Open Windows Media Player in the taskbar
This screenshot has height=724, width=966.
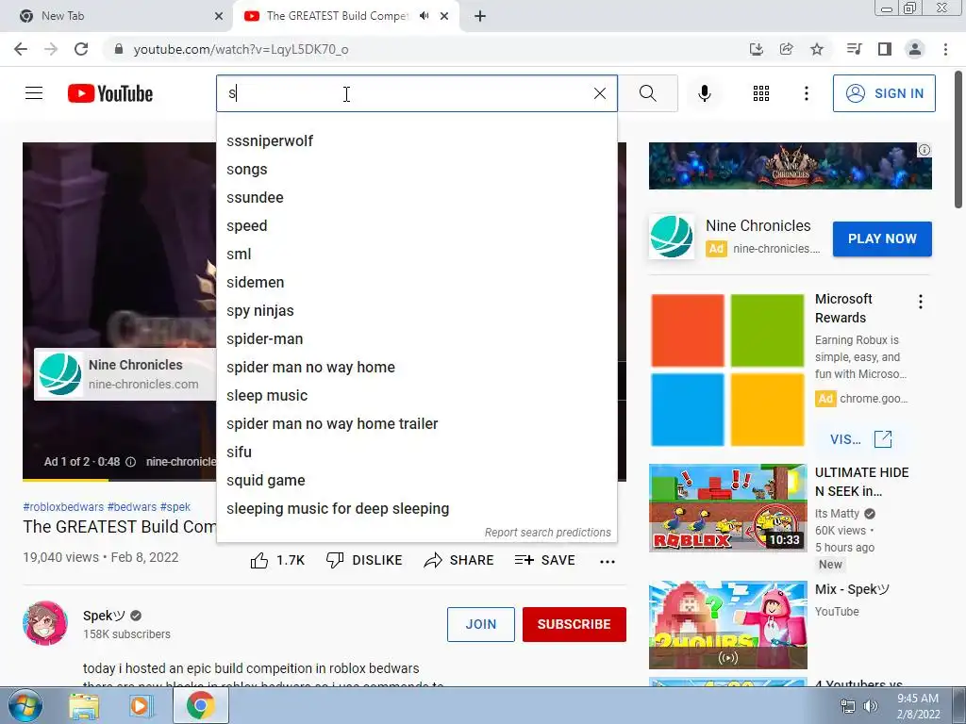click(141, 705)
